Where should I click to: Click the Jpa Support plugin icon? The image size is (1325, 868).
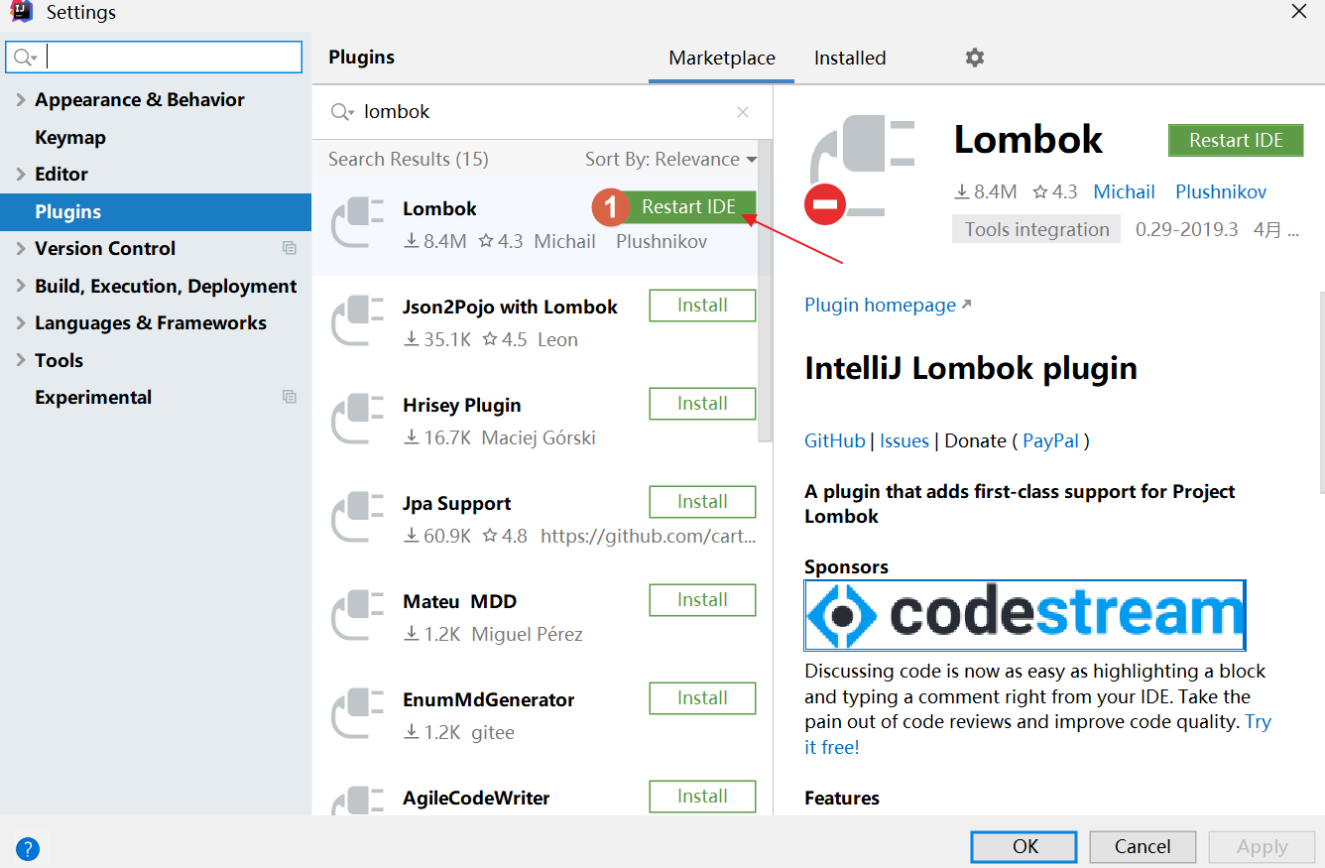[x=357, y=518]
